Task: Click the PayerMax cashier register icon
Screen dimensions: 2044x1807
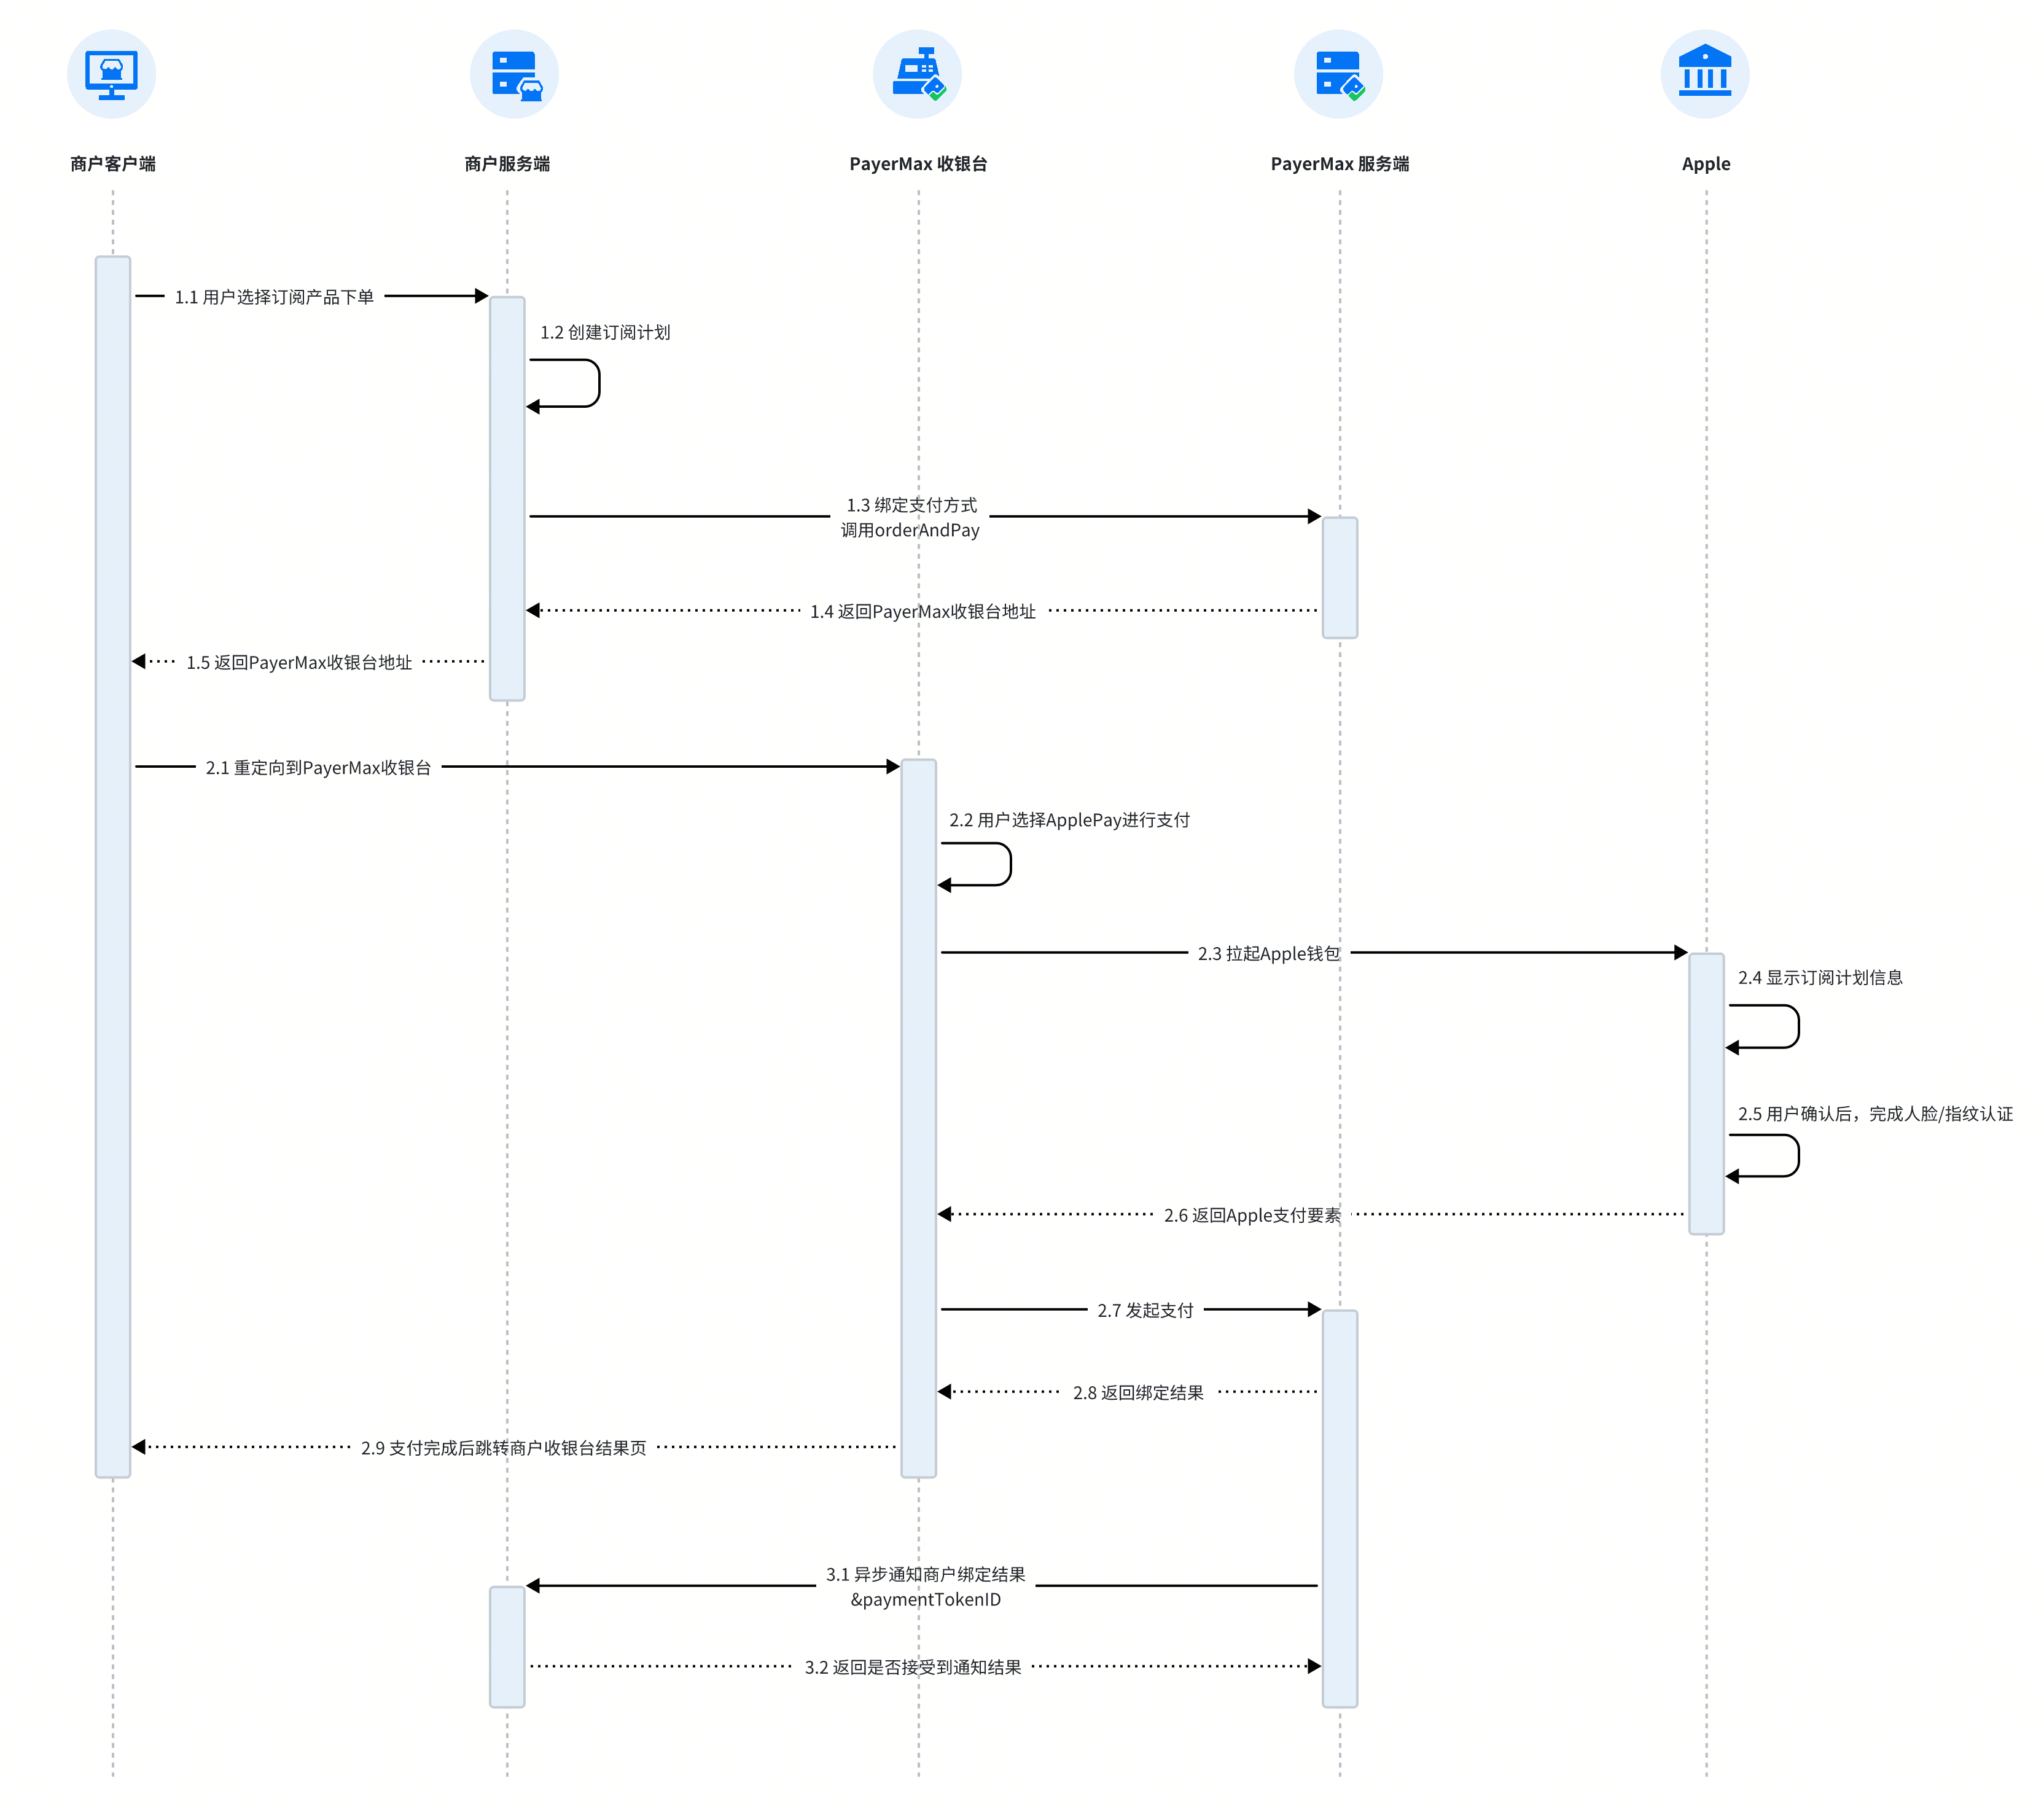Action: 917,74
